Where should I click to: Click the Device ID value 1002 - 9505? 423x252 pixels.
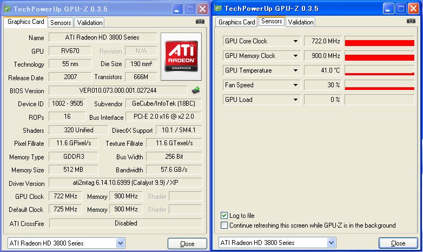point(67,104)
